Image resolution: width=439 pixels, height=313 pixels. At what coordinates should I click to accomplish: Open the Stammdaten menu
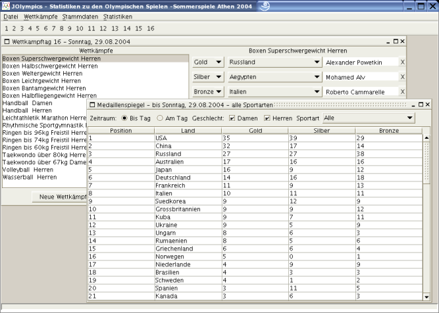[80, 17]
